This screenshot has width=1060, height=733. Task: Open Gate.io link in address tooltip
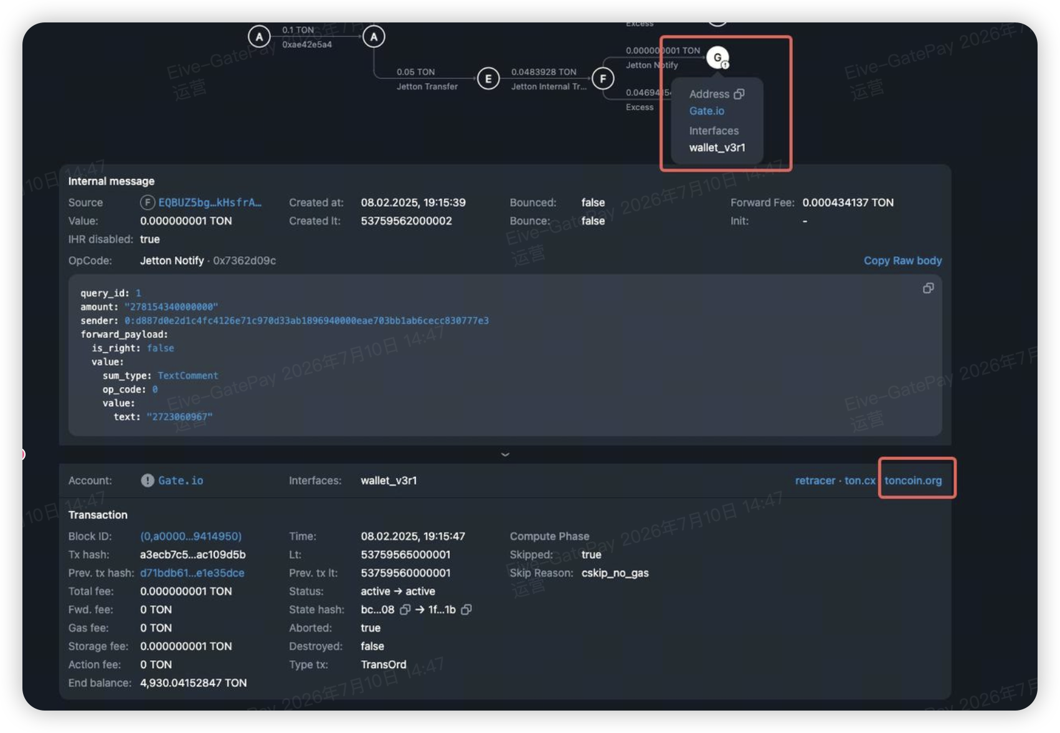click(x=706, y=111)
